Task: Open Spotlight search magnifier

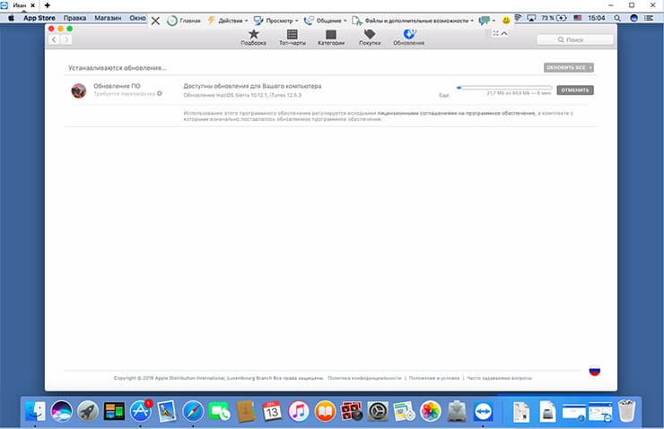Action: [x=617, y=18]
